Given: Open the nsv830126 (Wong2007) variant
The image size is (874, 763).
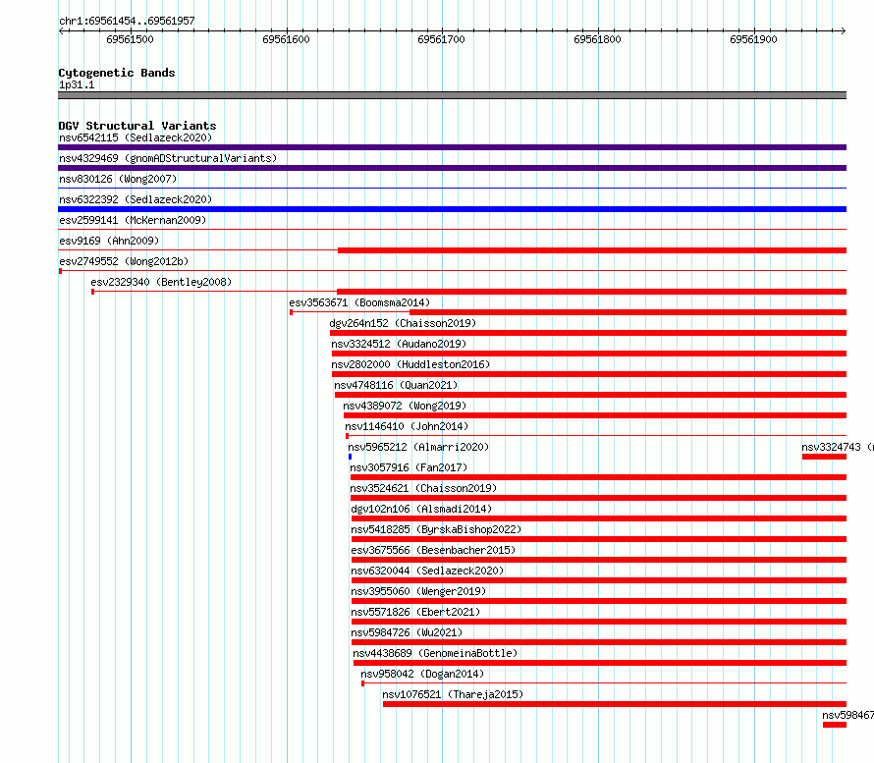Looking at the screenshot, I should point(118,179).
